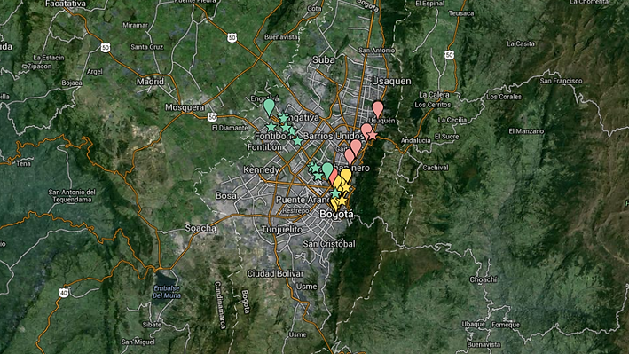Select the Soacha place label
629x354 pixels.
200,228
